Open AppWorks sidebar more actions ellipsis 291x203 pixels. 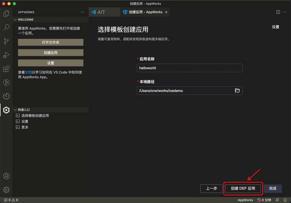pos(83,12)
